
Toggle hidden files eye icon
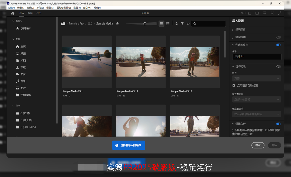pyautogui.click(x=188, y=24)
